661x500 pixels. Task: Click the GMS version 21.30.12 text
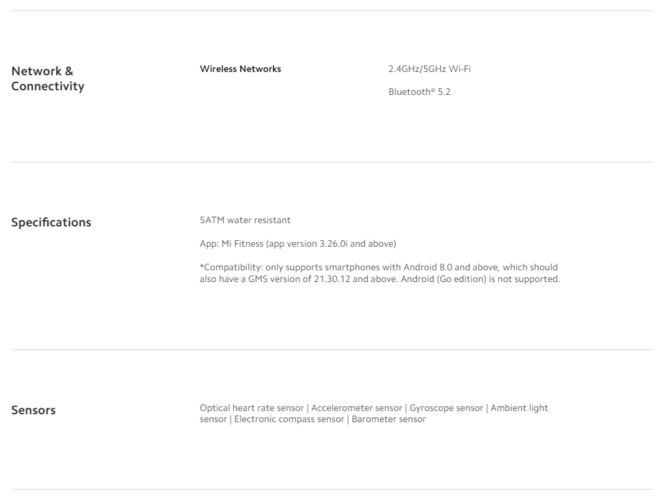299,279
